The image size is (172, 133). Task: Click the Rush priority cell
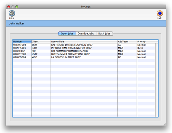(140, 48)
